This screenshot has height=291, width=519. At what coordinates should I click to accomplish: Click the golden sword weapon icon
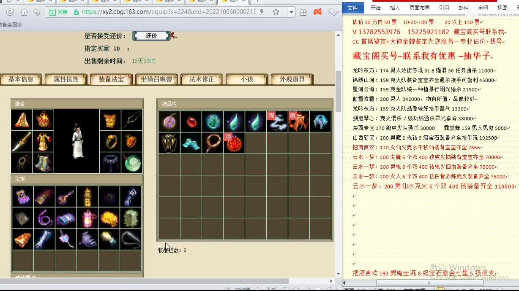22,141
